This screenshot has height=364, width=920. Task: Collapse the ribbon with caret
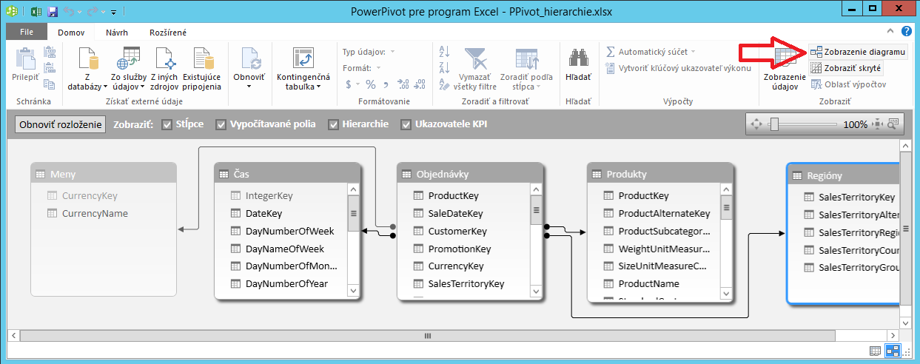[890, 32]
